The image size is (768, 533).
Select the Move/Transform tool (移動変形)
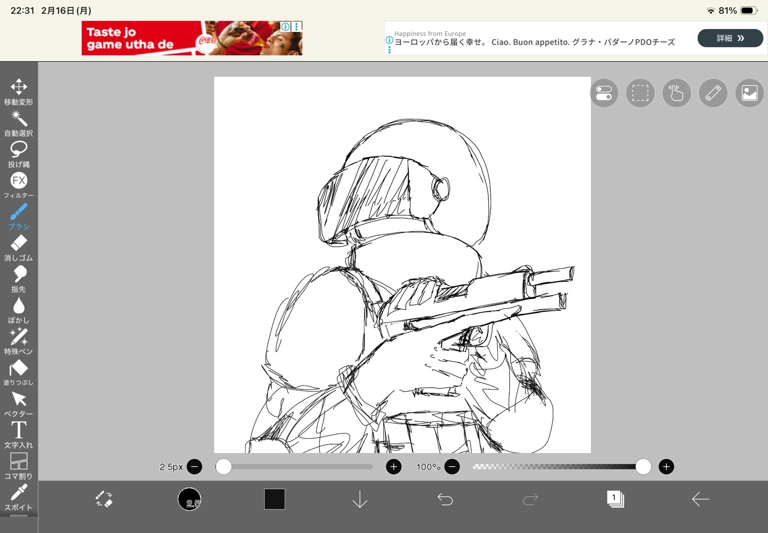[19, 91]
